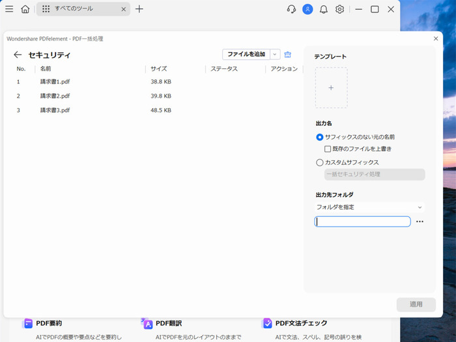Viewport: 456px width, 342px height.
Task: Go back from セキュリティ with arrow
Action: pos(18,54)
